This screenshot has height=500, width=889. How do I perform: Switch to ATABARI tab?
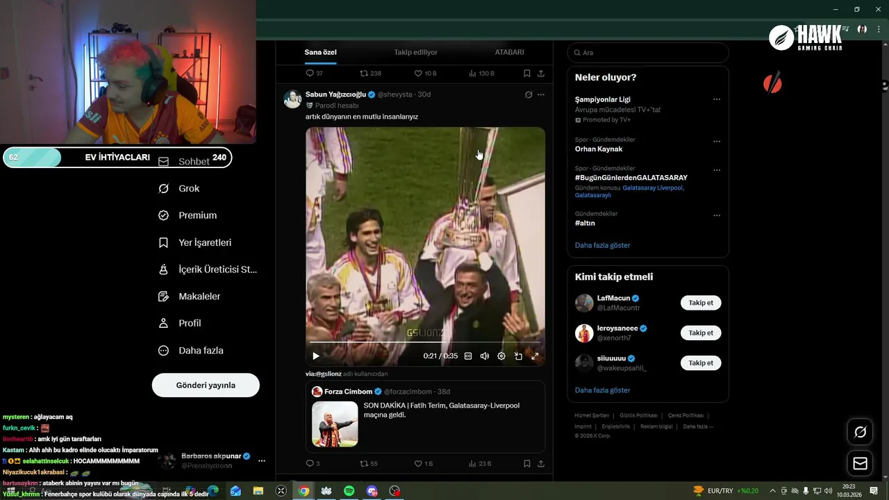tap(509, 52)
